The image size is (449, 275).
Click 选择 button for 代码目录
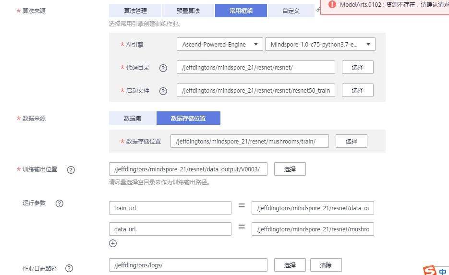(x=358, y=67)
